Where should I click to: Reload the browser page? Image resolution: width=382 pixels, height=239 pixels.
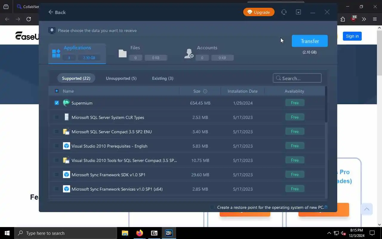pos(29,19)
